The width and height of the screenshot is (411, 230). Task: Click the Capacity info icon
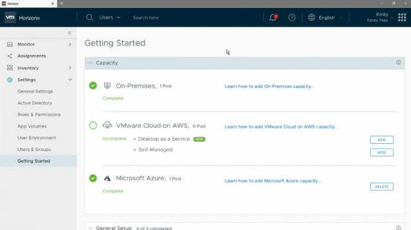pyautogui.click(x=399, y=63)
